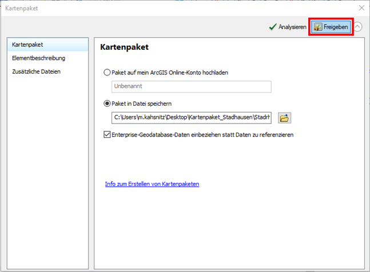Viewport: 370px width, 272px height.
Task: Open Info zum Erstellen von Kartenpaketen link
Action: (x=152, y=184)
